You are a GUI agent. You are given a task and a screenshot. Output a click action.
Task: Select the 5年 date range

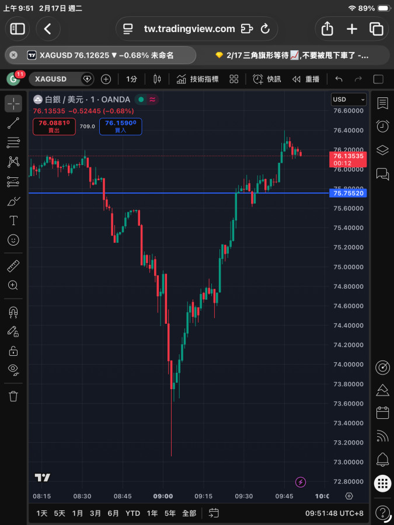(170, 513)
